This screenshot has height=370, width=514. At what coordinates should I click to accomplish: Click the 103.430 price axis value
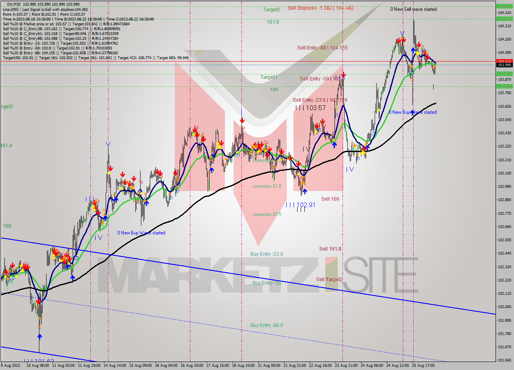(504, 133)
